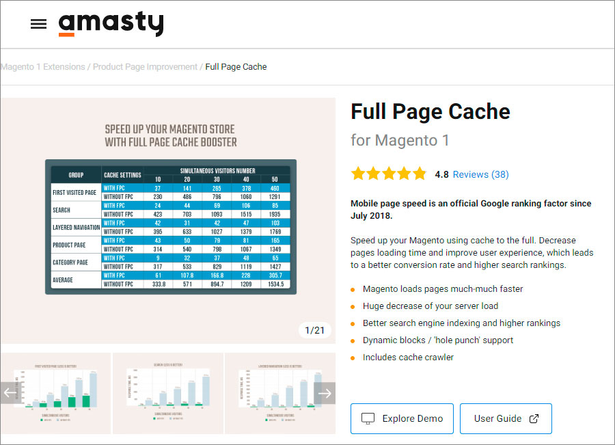Viewport: 615px width, 445px height.
Task: Click the monitor icon in Explore Demo
Action: 368,418
